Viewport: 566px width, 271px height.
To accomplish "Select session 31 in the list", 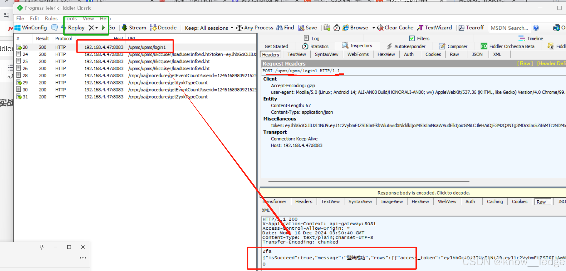I will tap(136, 97).
